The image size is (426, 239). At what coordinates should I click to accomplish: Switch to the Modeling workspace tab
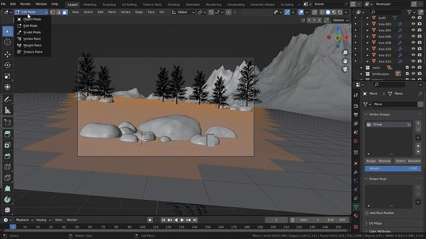click(x=90, y=5)
